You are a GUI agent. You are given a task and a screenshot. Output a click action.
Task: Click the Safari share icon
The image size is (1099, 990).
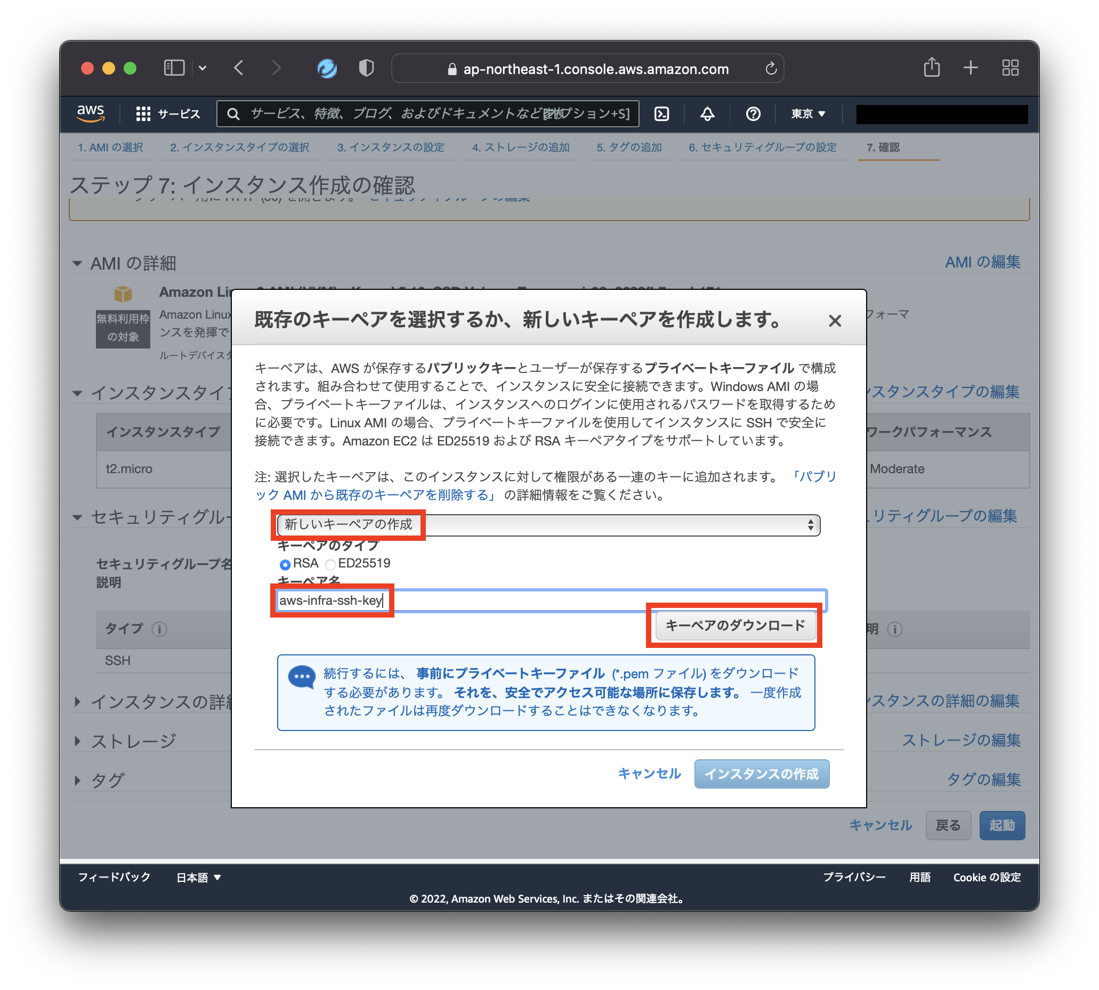pyautogui.click(x=932, y=68)
